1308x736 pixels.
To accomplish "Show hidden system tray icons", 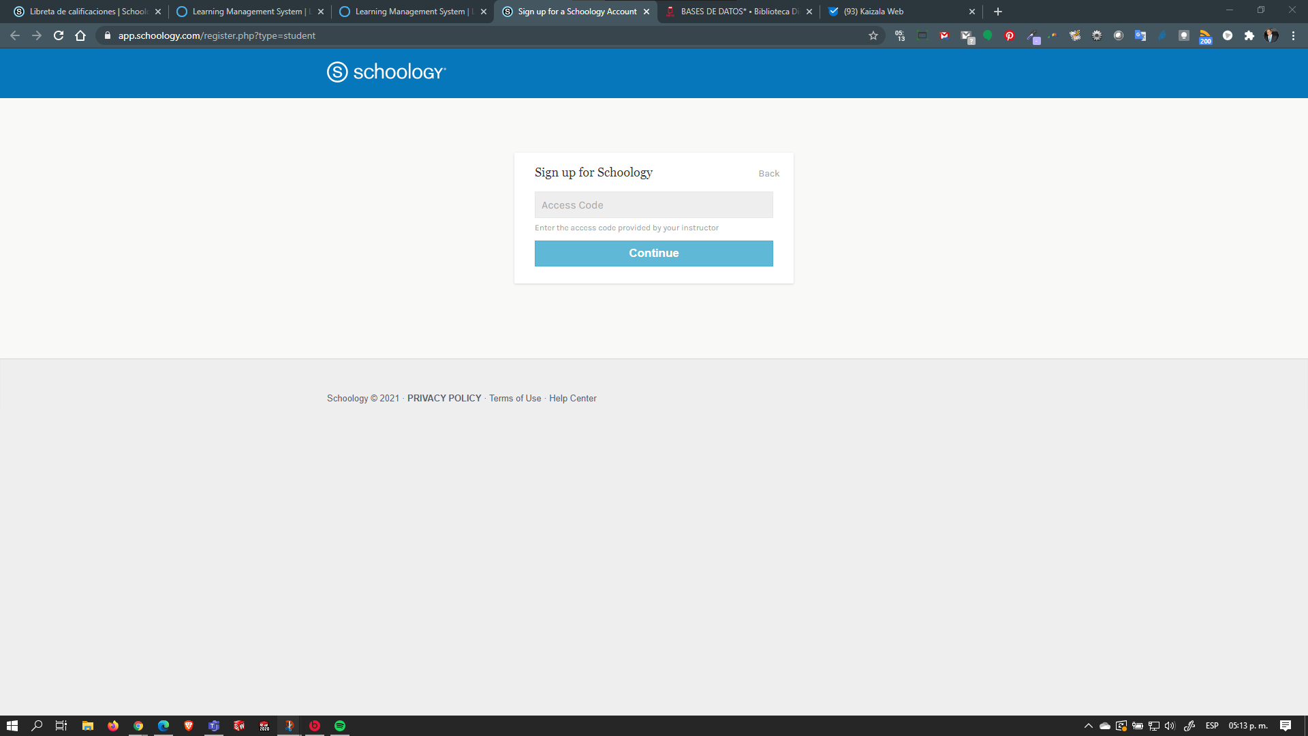I will [1089, 726].
